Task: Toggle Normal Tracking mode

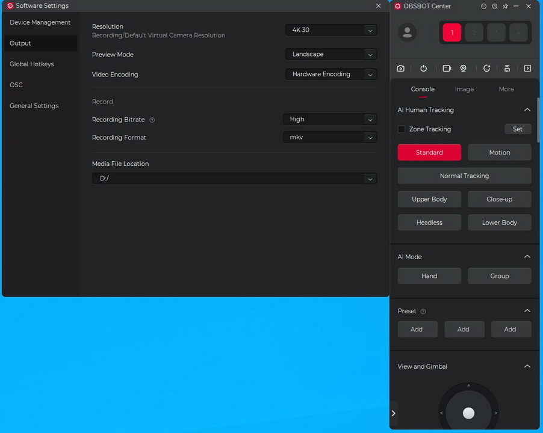Action: 464,176
